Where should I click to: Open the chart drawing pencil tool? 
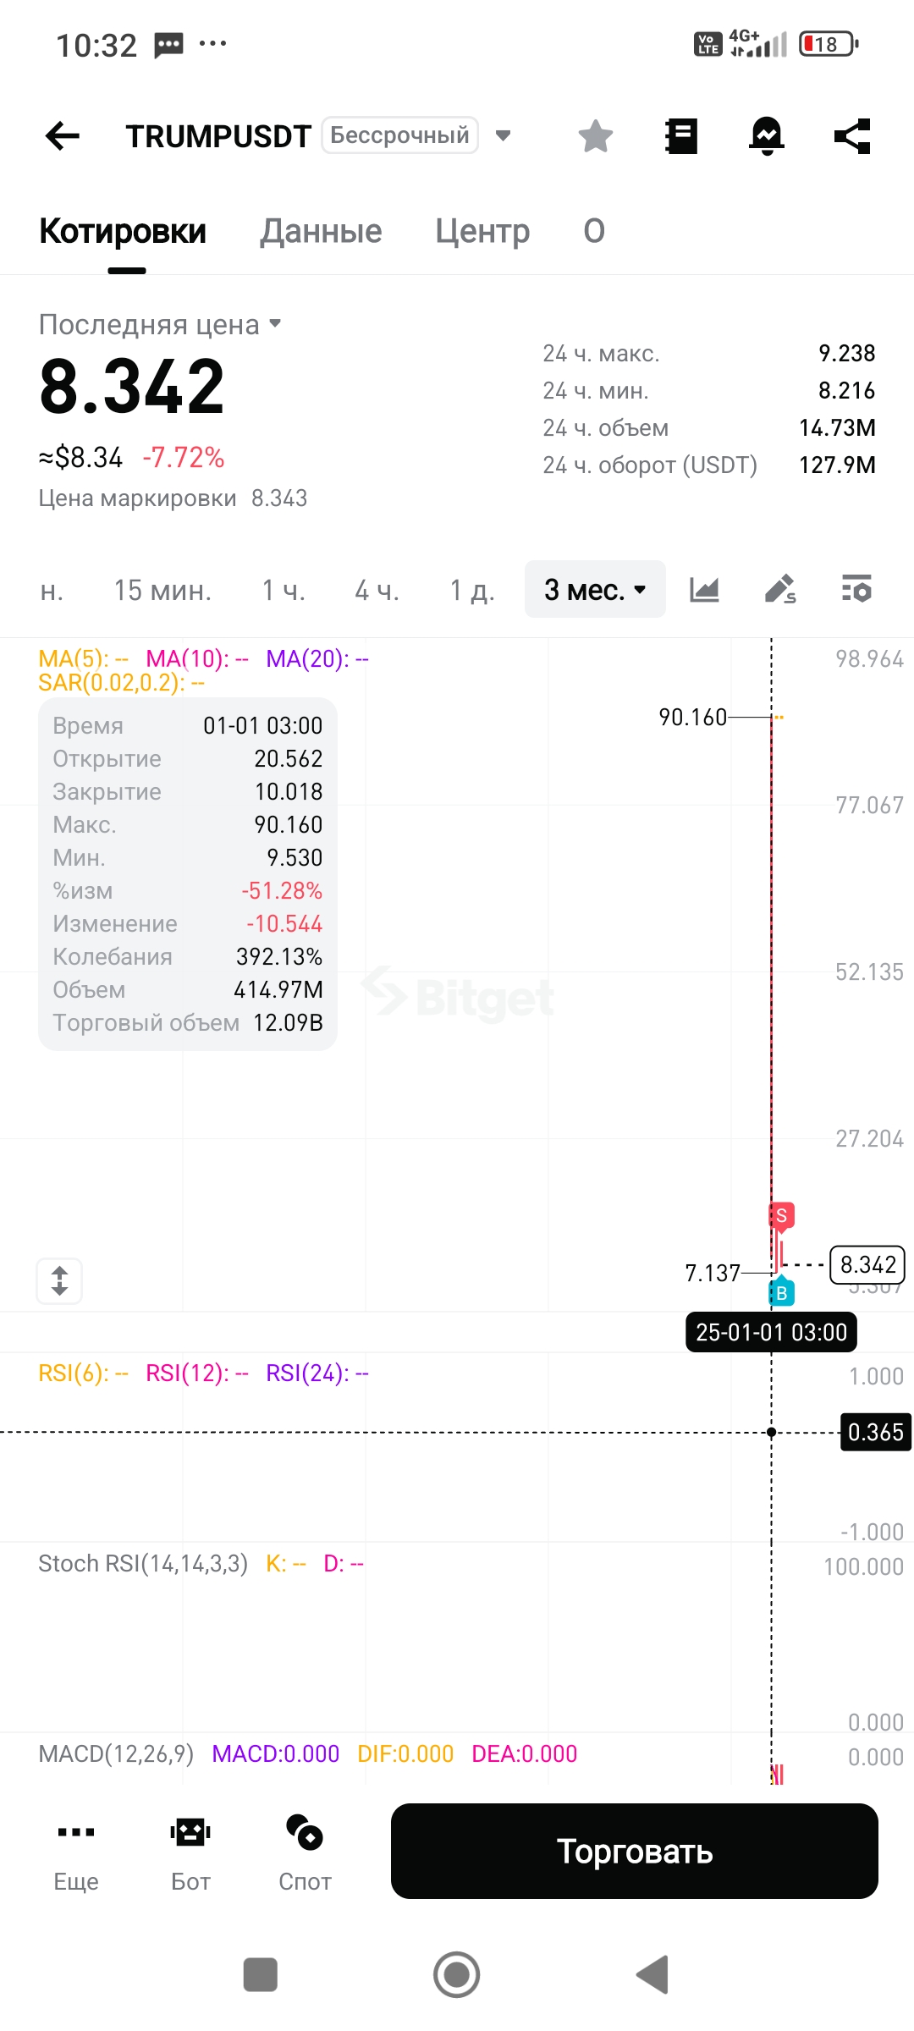point(780,589)
